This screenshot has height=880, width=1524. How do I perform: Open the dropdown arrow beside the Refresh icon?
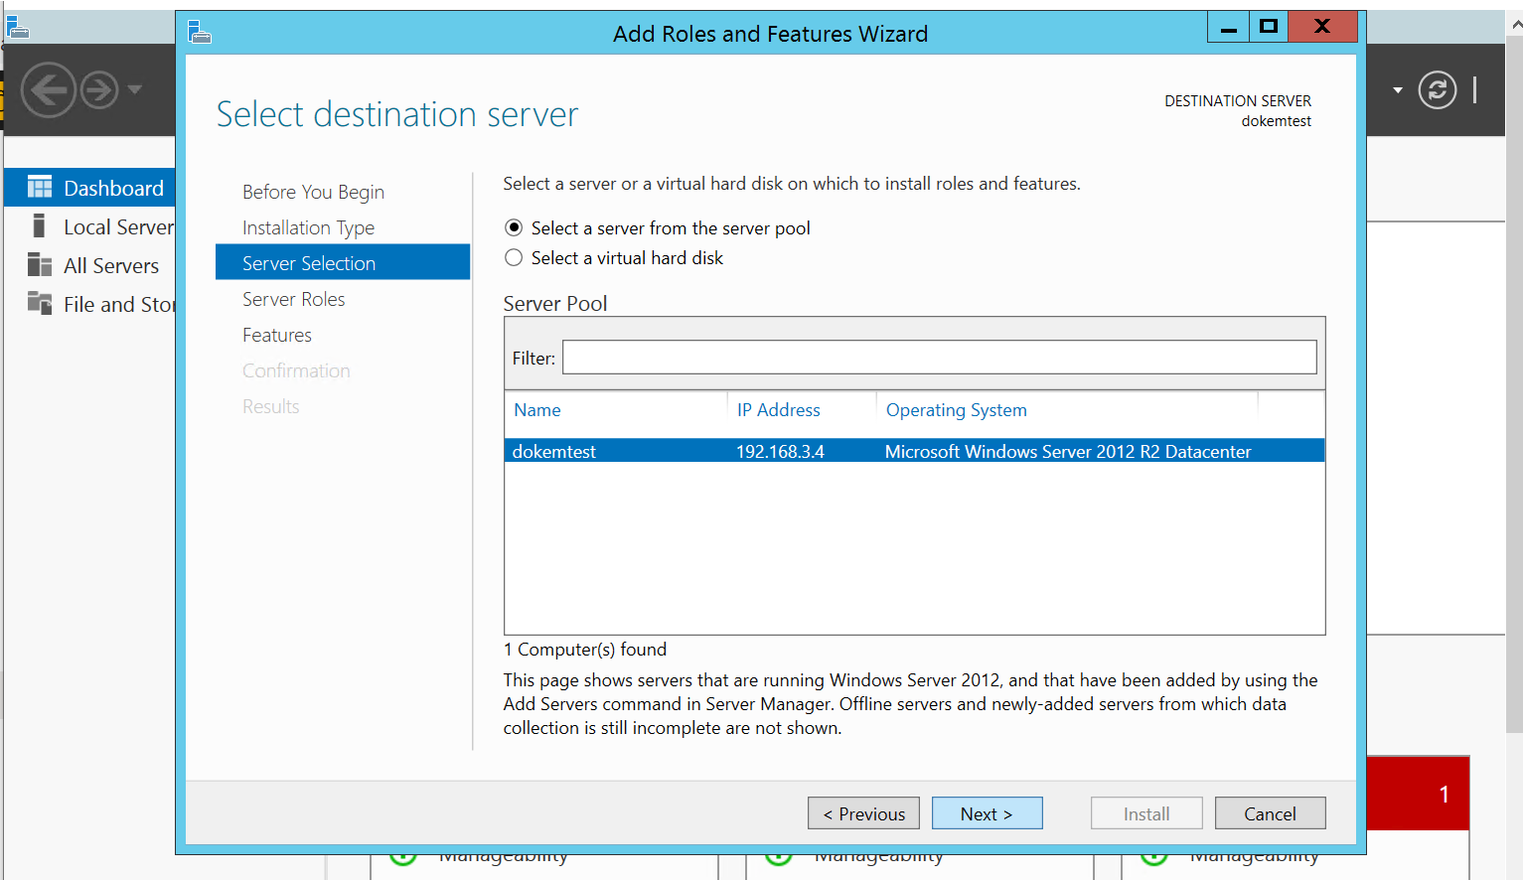(x=1398, y=90)
